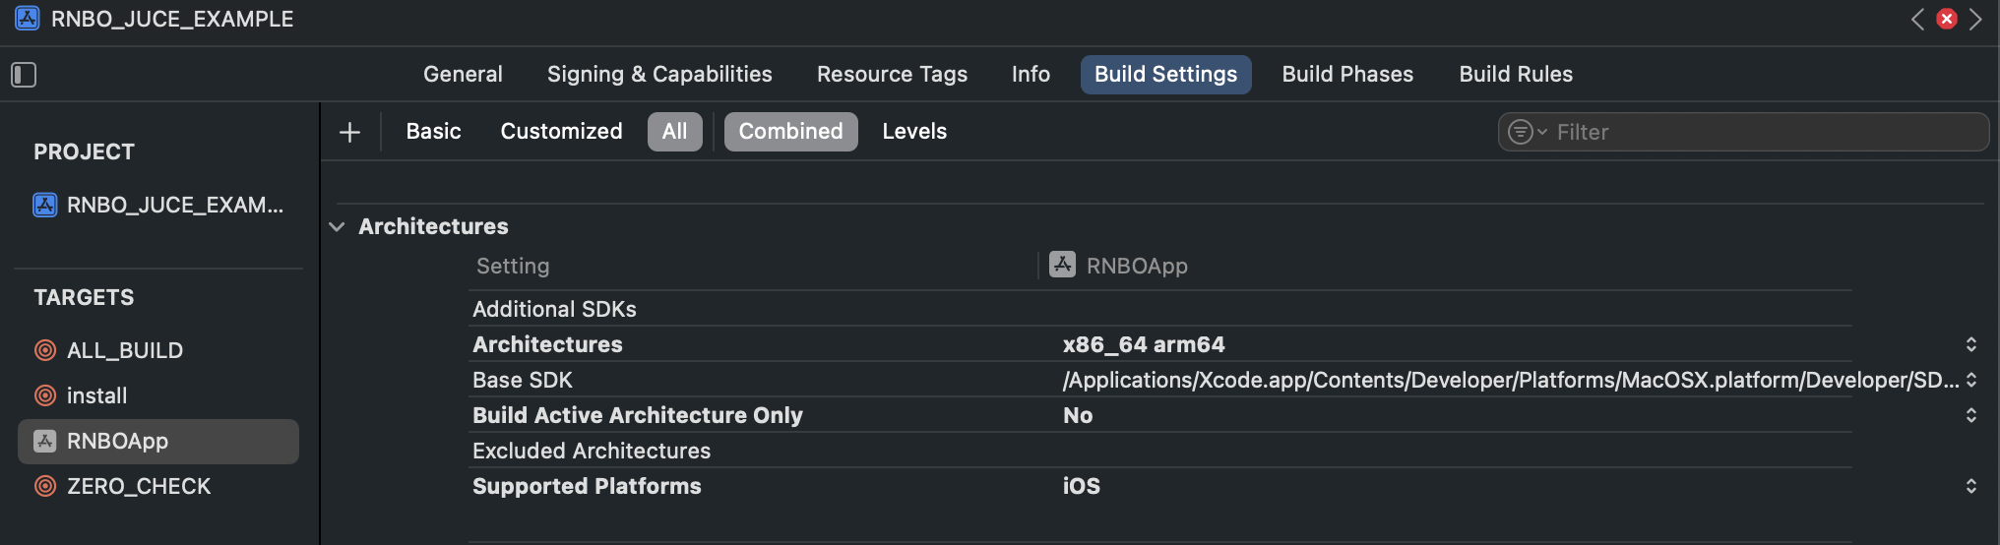Image resolution: width=2000 pixels, height=545 pixels.
Task: Toggle the project navigator sidebar icon
Action: 24,75
